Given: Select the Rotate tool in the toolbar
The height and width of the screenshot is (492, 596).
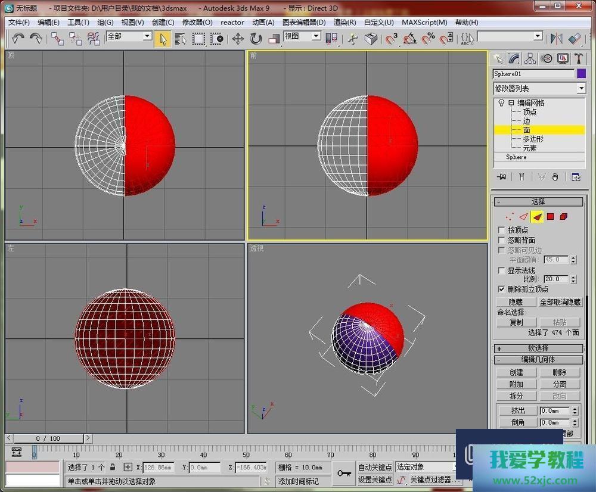Looking at the screenshot, I should coord(256,39).
